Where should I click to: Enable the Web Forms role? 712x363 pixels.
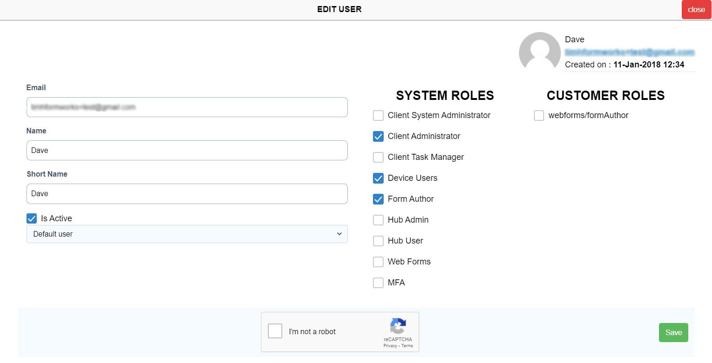tap(379, 262)
